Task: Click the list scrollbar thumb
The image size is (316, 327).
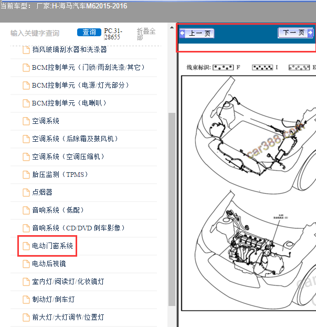Action: (x=172, y=209)
